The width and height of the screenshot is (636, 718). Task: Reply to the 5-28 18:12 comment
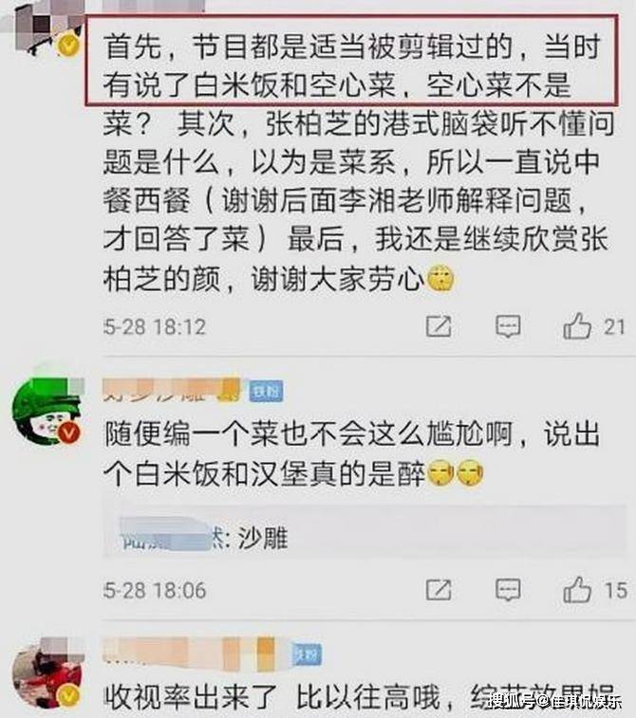[x=508, y=326]
